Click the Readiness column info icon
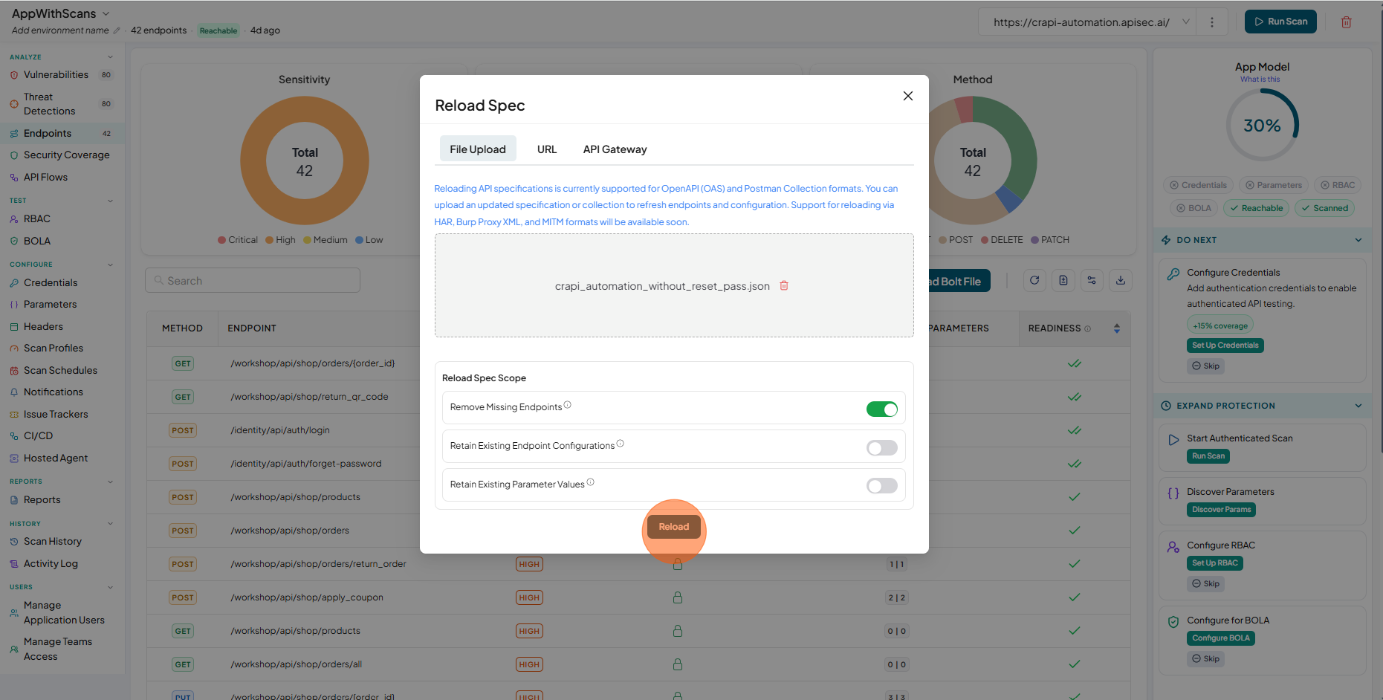Screen dimensions: 1383x700 click(x=1088, y=328)
